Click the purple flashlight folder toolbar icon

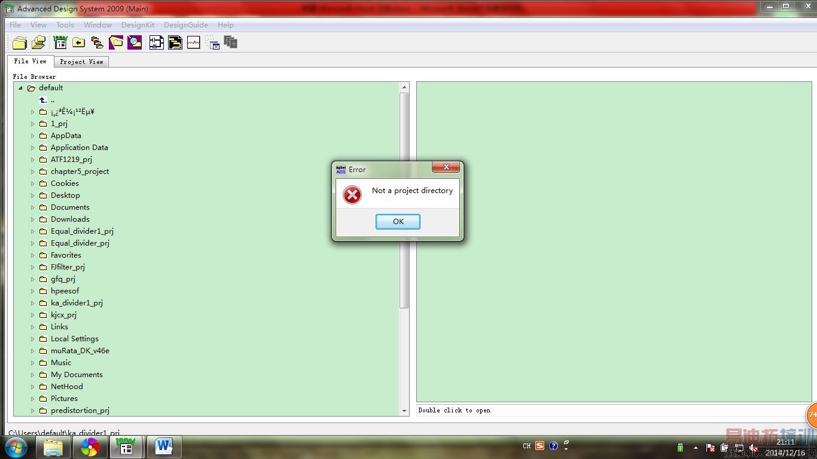coord(116,42)
